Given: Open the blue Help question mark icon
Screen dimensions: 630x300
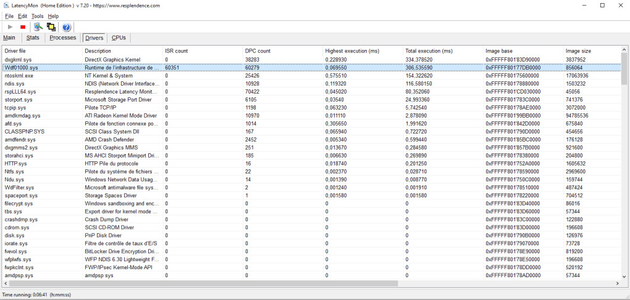Looking at the screenshot, I should click(x=67, y=27).
